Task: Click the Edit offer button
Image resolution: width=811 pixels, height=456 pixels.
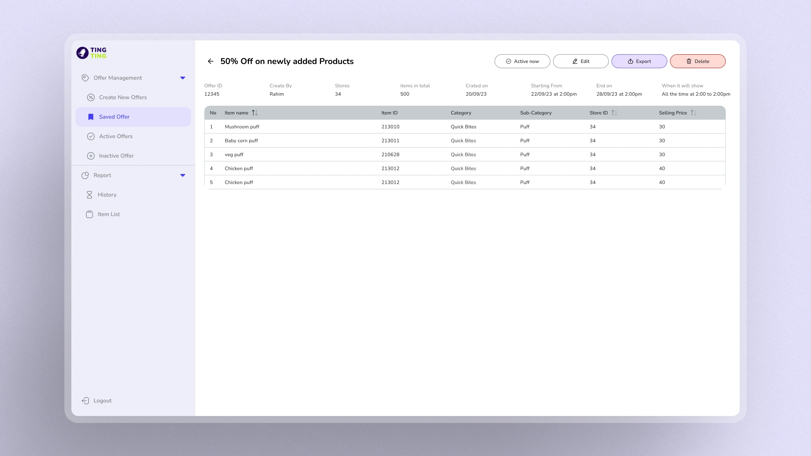Action: coord(581,61)
